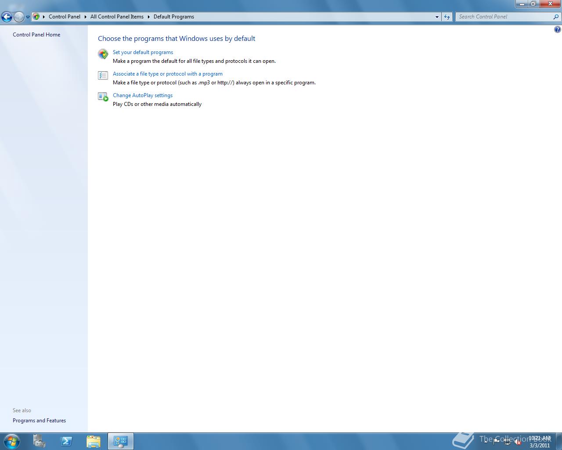This screenshot has width=562, height=450.
Task: Open the address bar previous locations dropdown
Action: tap(437, 17)
